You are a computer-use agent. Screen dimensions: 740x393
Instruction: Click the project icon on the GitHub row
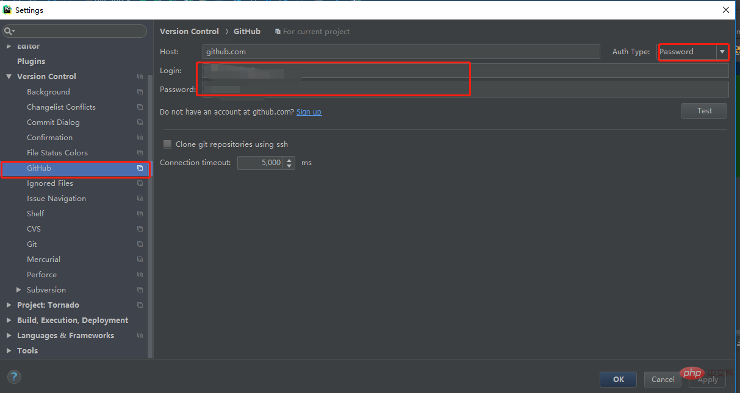(140, 168)
